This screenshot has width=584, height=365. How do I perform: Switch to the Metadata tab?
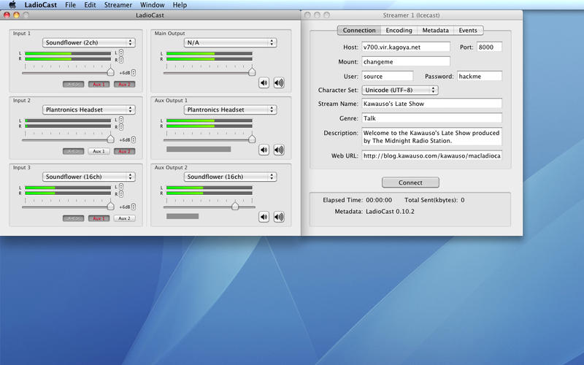pyautogui.click(x=435, y=31)
